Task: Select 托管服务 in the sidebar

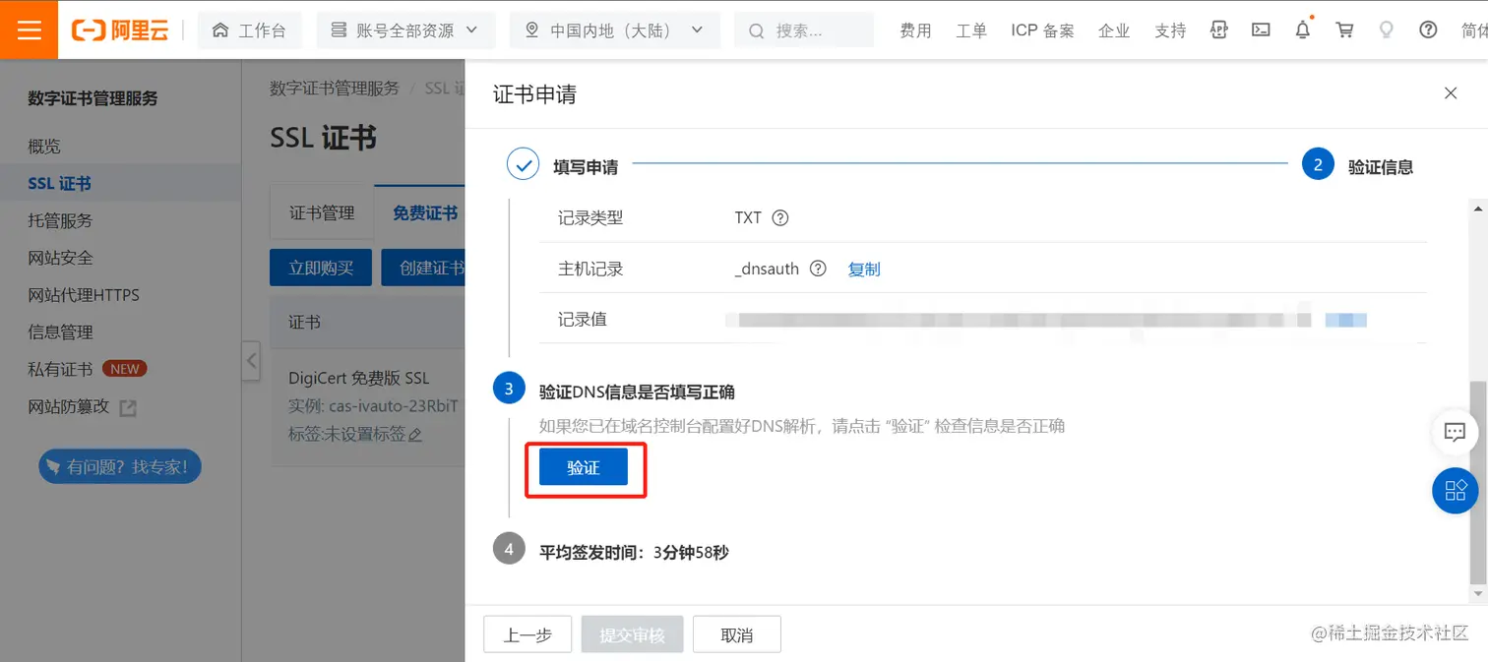Action: pos(60,220)
